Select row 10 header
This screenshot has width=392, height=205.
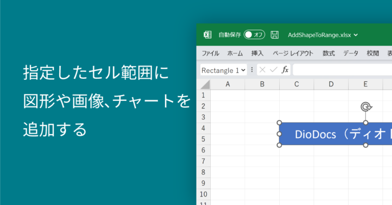tap(203, 194)
